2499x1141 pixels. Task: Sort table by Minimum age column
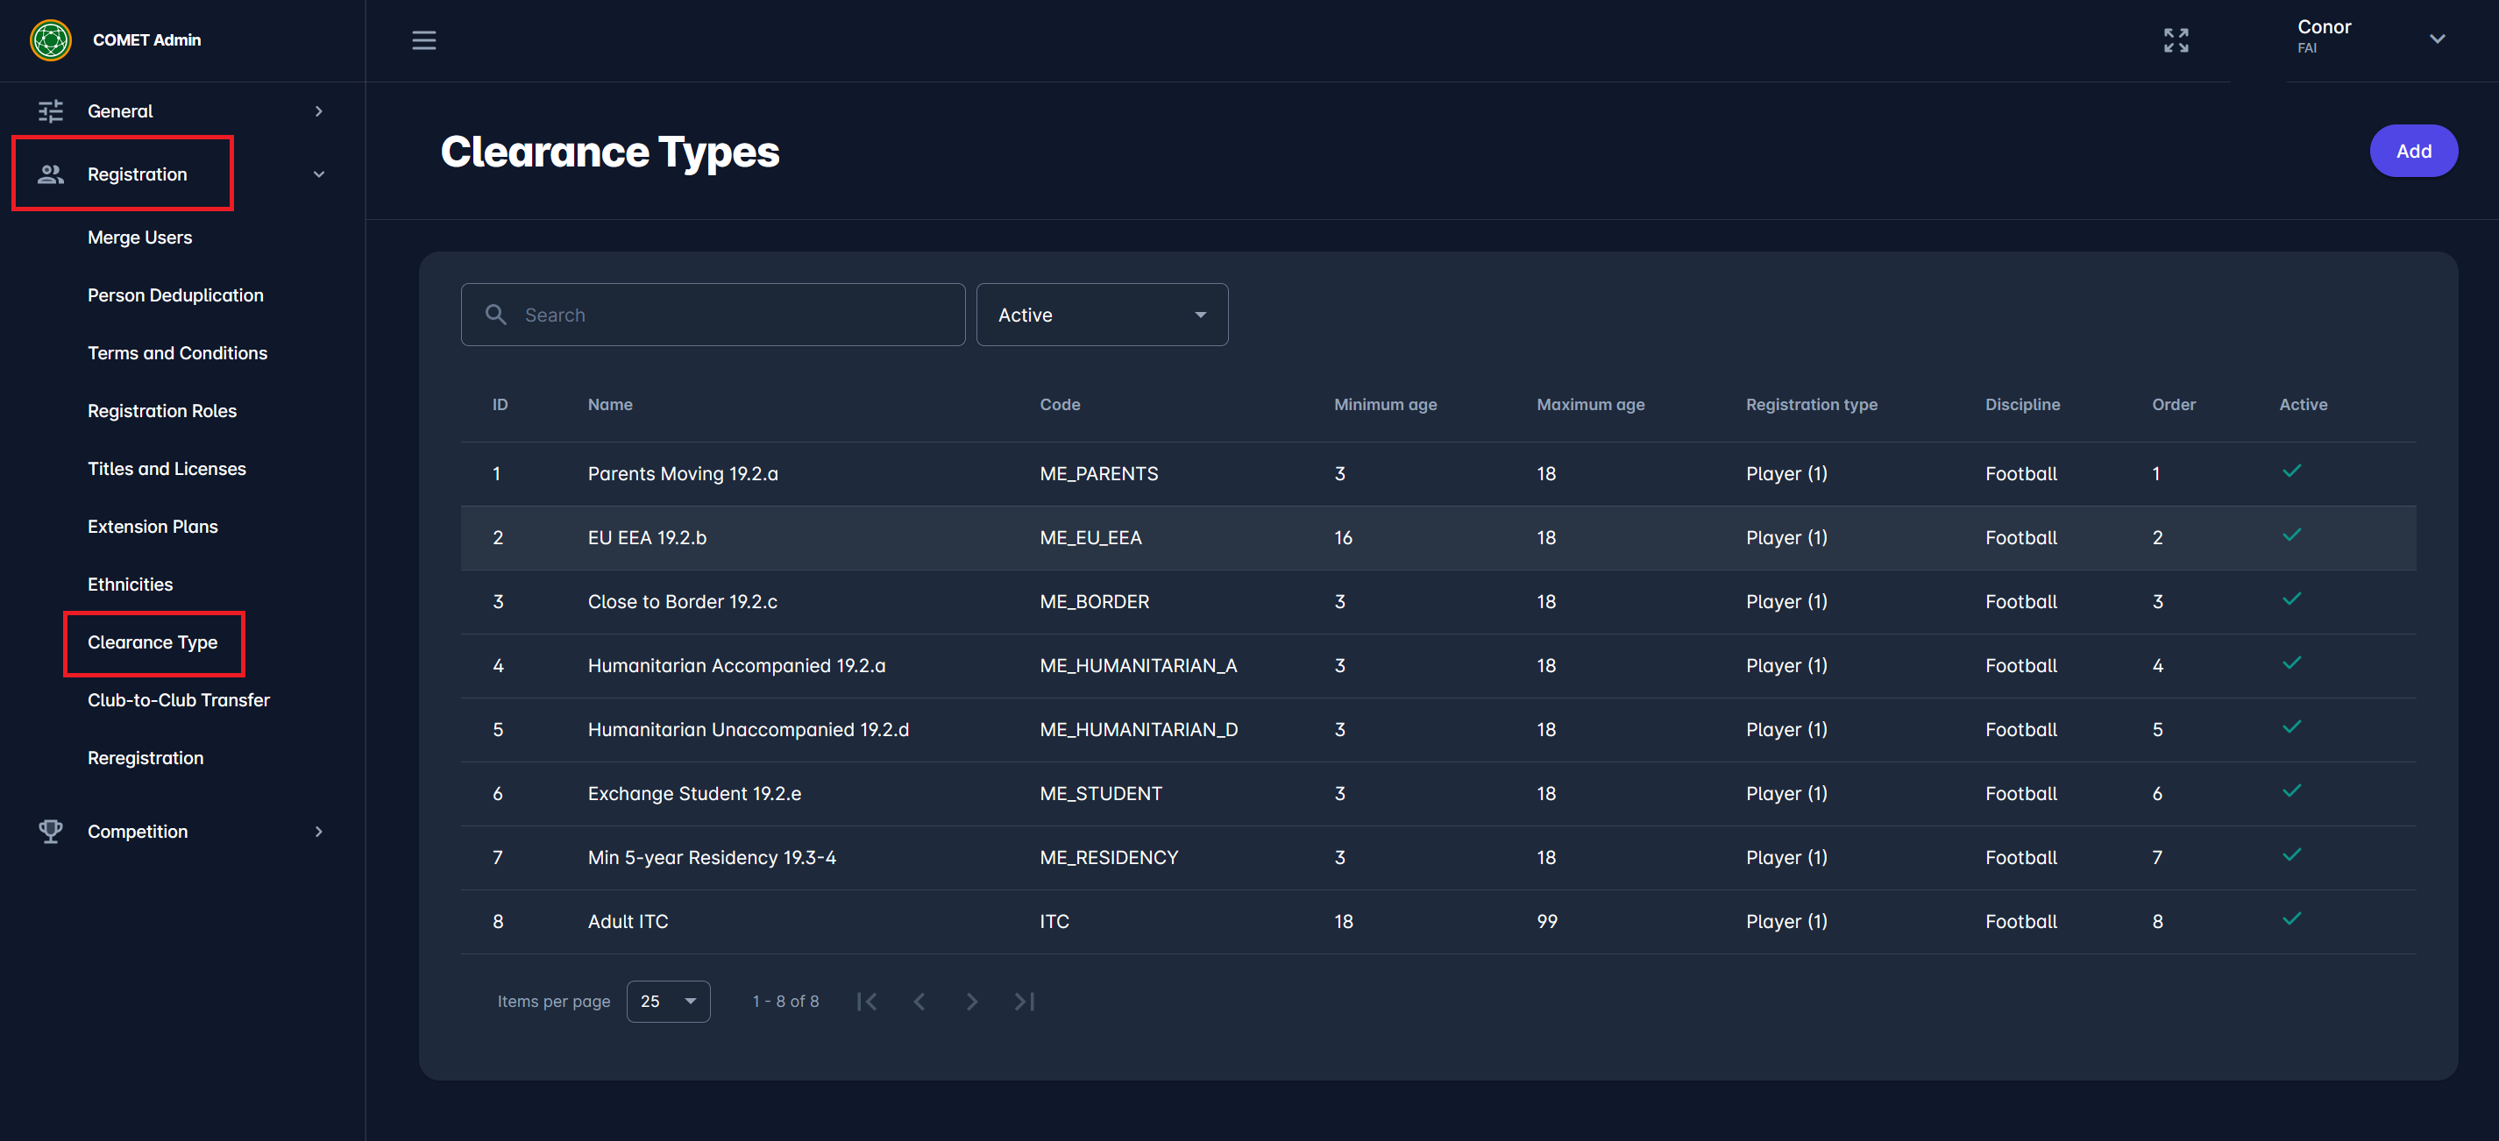[1384, 405]
